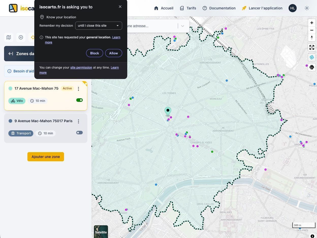
Task: Click the map zoom in plus button
Action: [312, 23]
